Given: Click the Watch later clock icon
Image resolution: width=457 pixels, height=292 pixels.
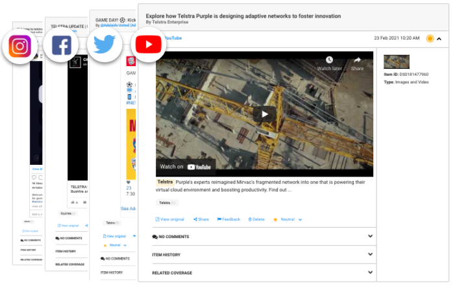Looking at the screenshot, I should point(329,60).
